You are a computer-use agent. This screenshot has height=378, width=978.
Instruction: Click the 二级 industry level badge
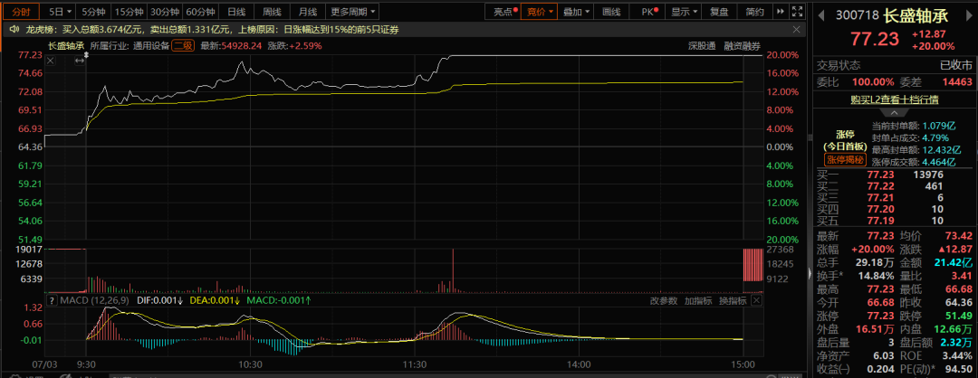click(183, 45)
